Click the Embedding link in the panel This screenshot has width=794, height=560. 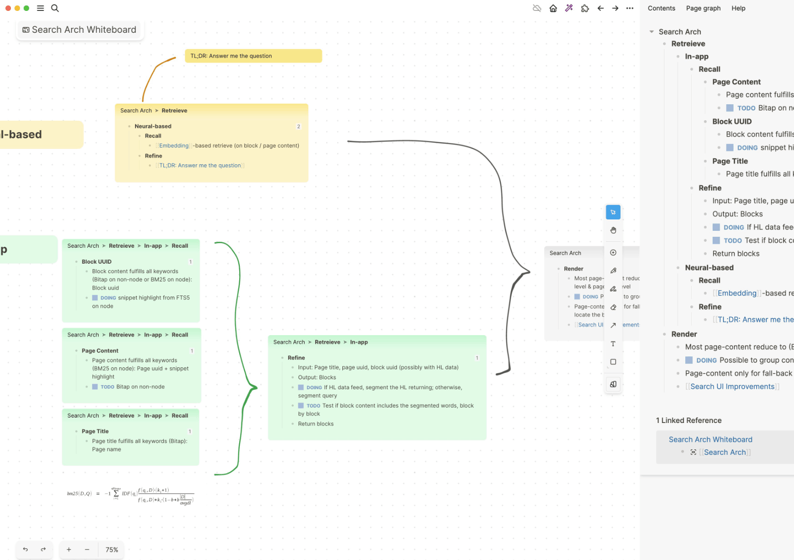pos(736,293)
